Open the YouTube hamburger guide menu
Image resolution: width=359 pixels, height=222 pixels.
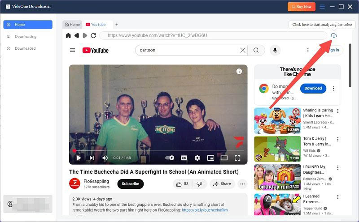72,50
